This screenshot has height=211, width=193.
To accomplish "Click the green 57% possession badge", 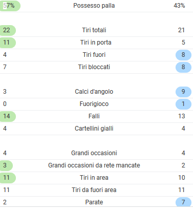I will coord(10,6).
